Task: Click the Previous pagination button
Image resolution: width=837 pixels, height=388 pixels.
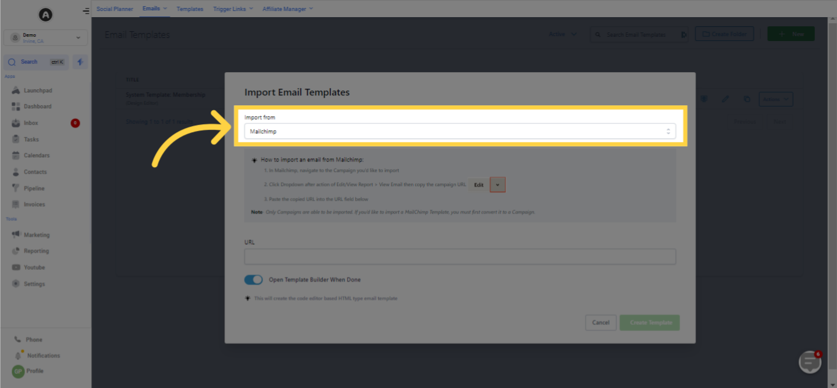Action: pyautogui.click(x=744, y=122)
